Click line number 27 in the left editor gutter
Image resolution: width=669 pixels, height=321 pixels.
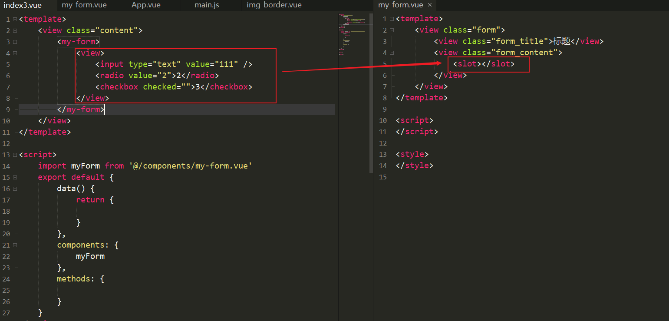coord(6,313)
